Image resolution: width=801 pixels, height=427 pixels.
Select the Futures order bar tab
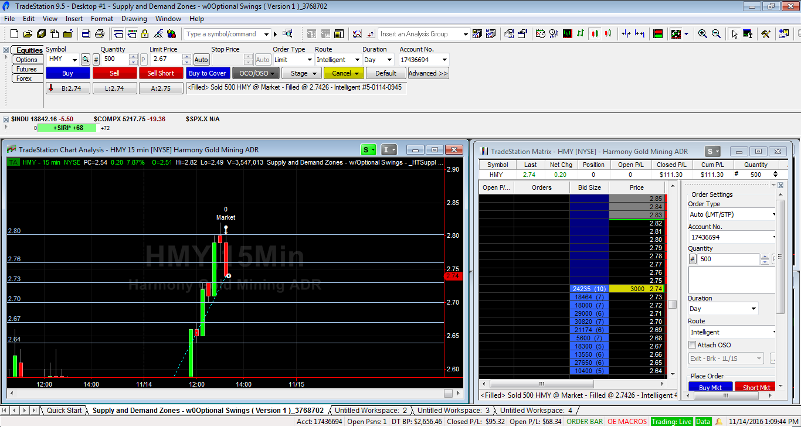pyautogui.click(x=26, y=69)
